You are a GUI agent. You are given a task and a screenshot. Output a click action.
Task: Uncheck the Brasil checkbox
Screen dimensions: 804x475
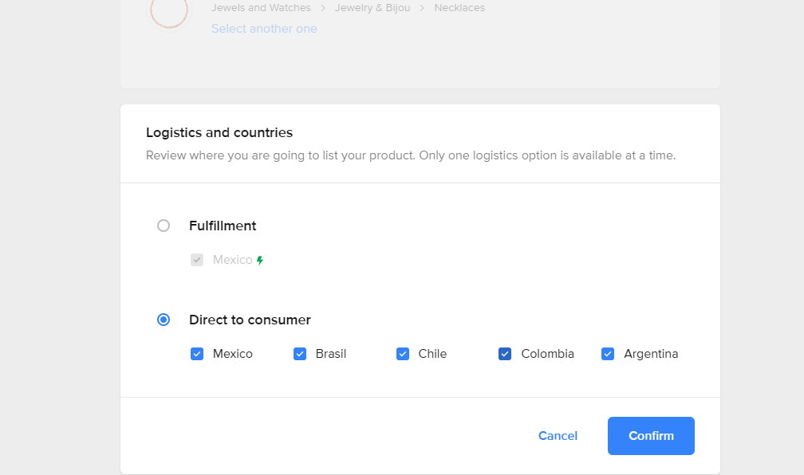click(300, 354)
